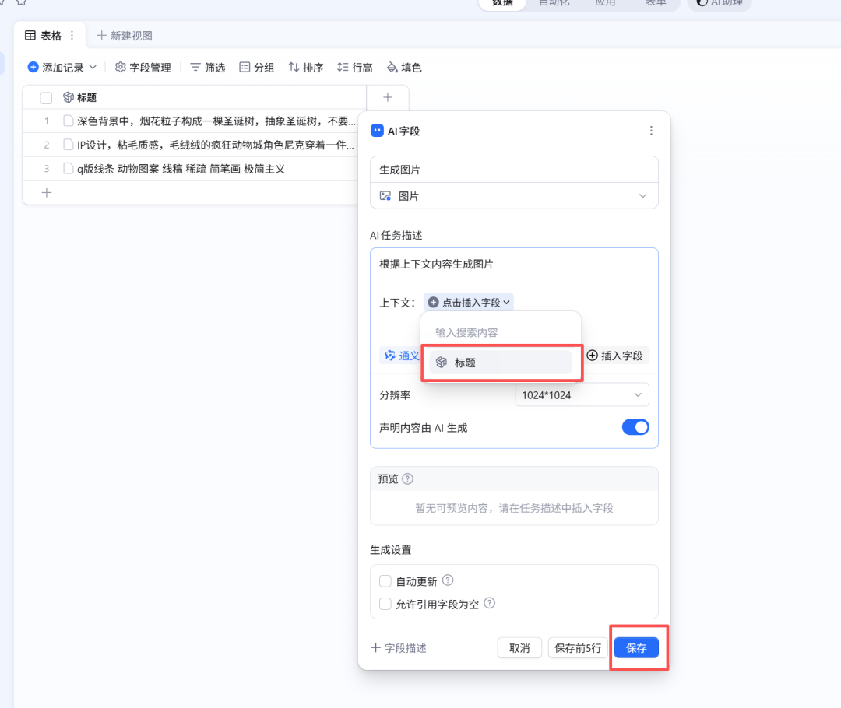This screenshot has width=841, height=708.
Task: Open the AI field options menu (three dots)
Action: pyautogui.click(x=651, y=131)
